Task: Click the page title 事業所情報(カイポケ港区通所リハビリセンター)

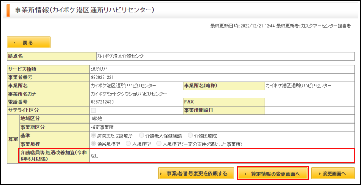Action: (84, 10)
